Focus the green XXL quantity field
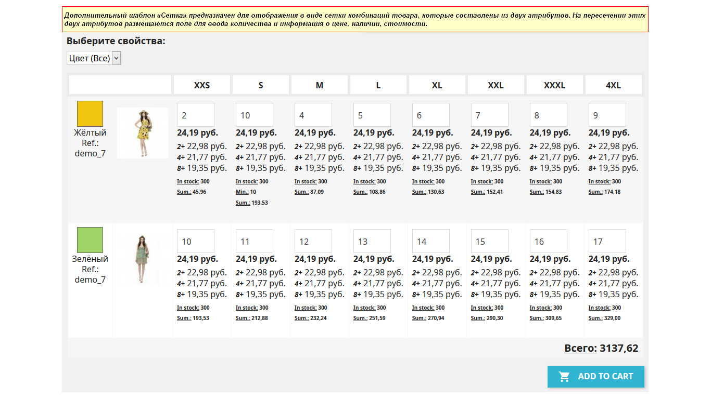This screenshot has width=711, height=399. coord(490,241)
